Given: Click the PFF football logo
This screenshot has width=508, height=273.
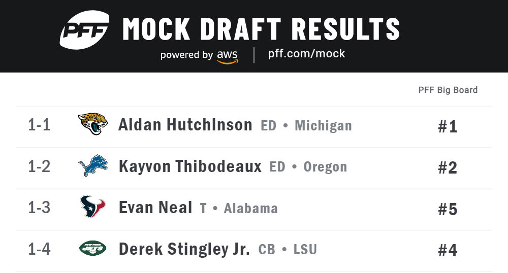Looking at the screenshot, I should [84, 30].
